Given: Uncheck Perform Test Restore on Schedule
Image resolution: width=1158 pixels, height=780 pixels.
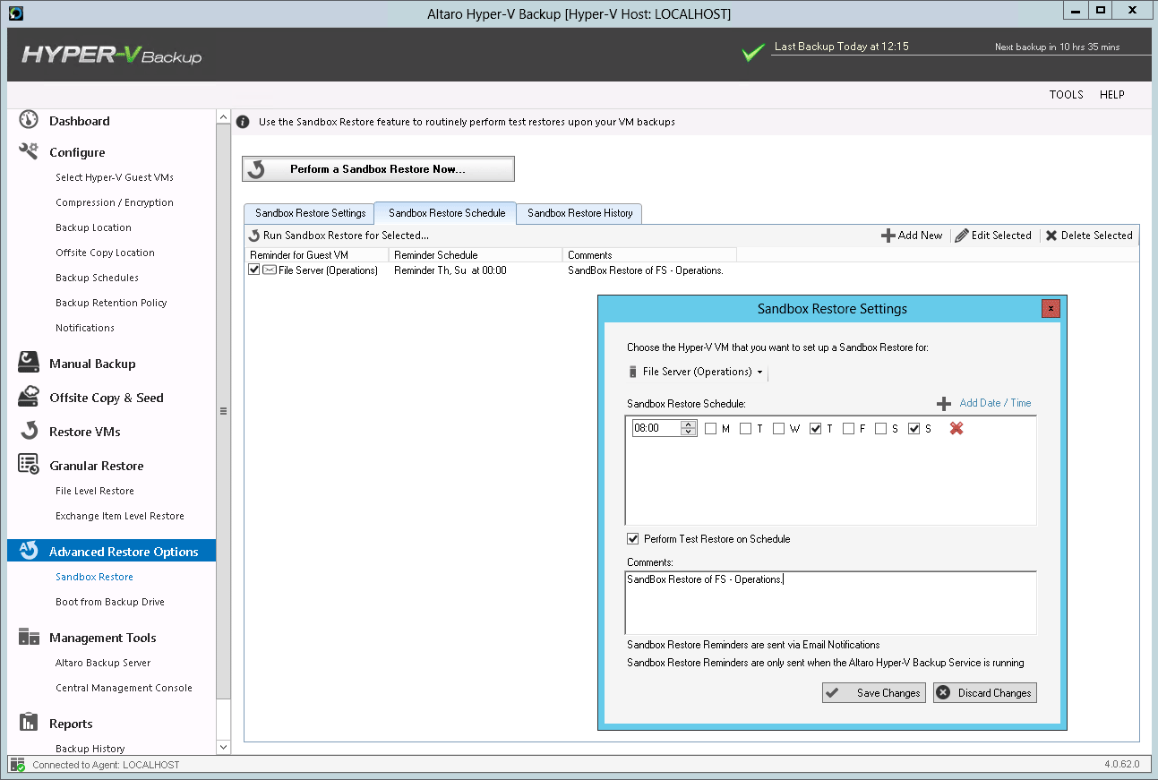Looking at the screenshot, I should tap(633, 539).
